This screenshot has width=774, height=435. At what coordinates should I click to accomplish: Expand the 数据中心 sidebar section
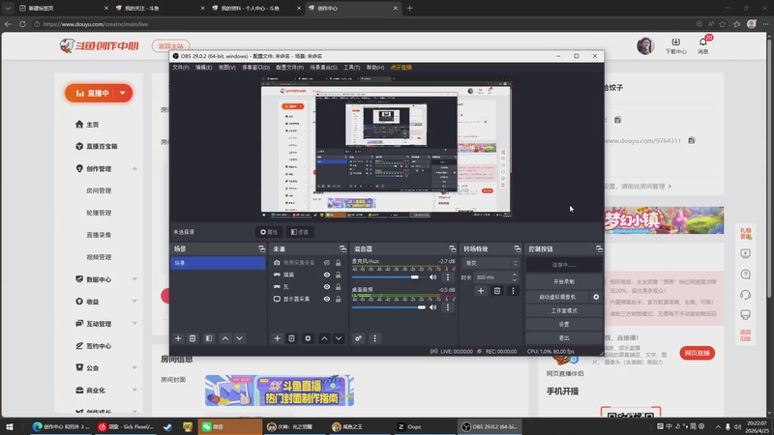[x=134, y=279]
